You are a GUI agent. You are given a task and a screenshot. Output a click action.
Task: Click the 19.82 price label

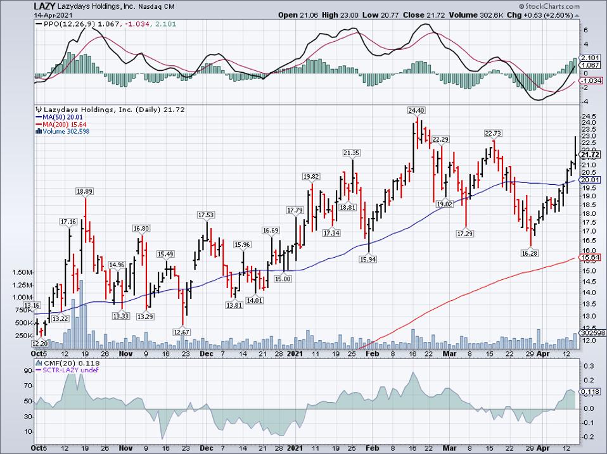(x=311, y=176)
